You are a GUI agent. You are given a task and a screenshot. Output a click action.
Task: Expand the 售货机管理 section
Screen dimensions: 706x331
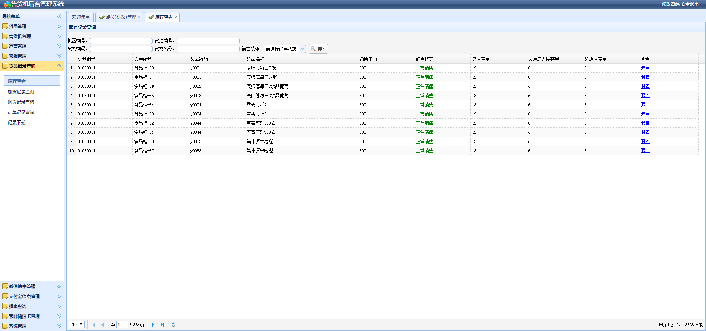coord(59,36)
